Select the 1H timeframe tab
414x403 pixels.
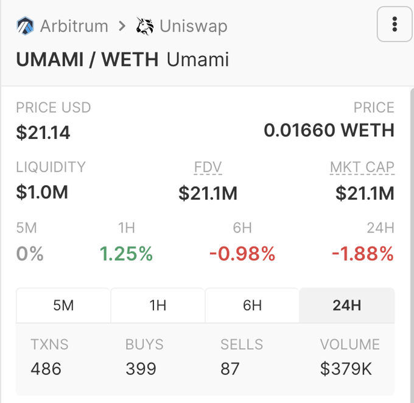pyautogui.click(x=158, y=305)
